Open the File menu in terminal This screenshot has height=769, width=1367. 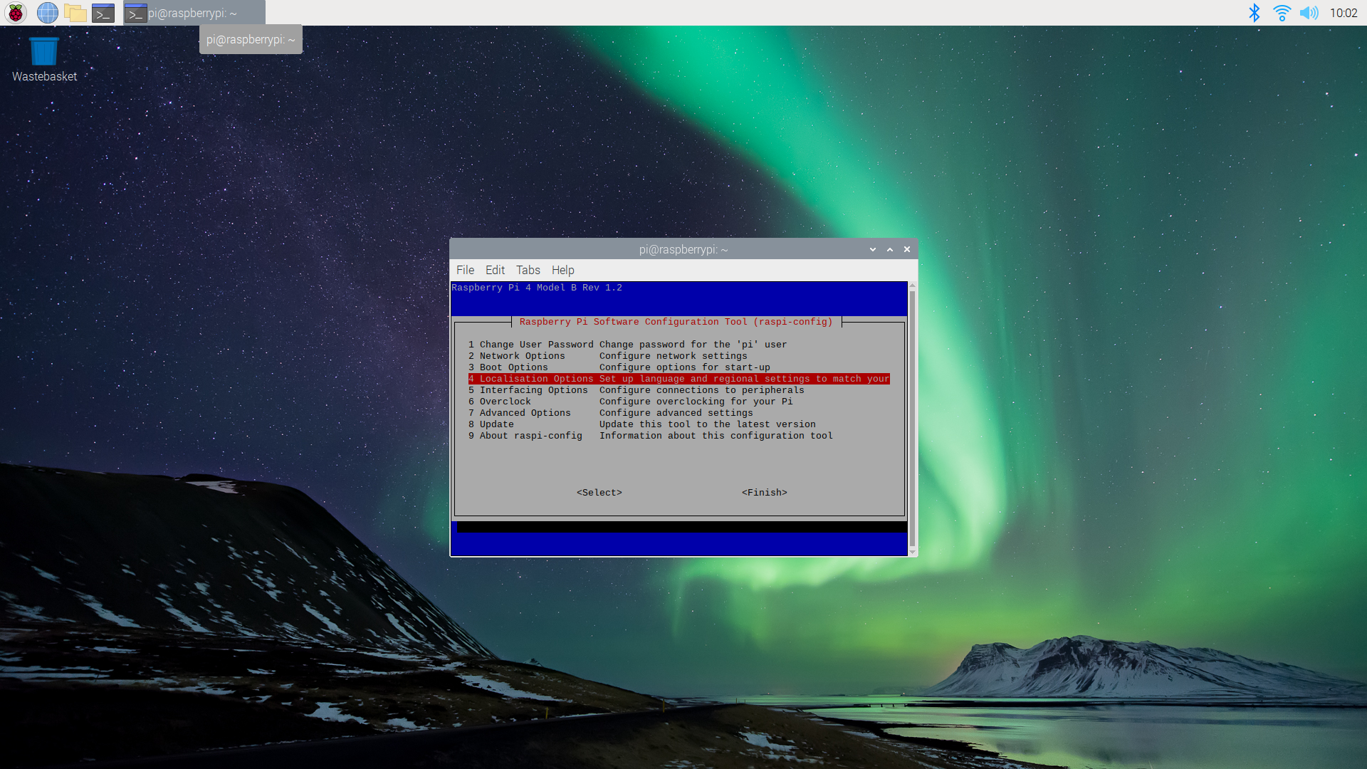click(465, 270)
